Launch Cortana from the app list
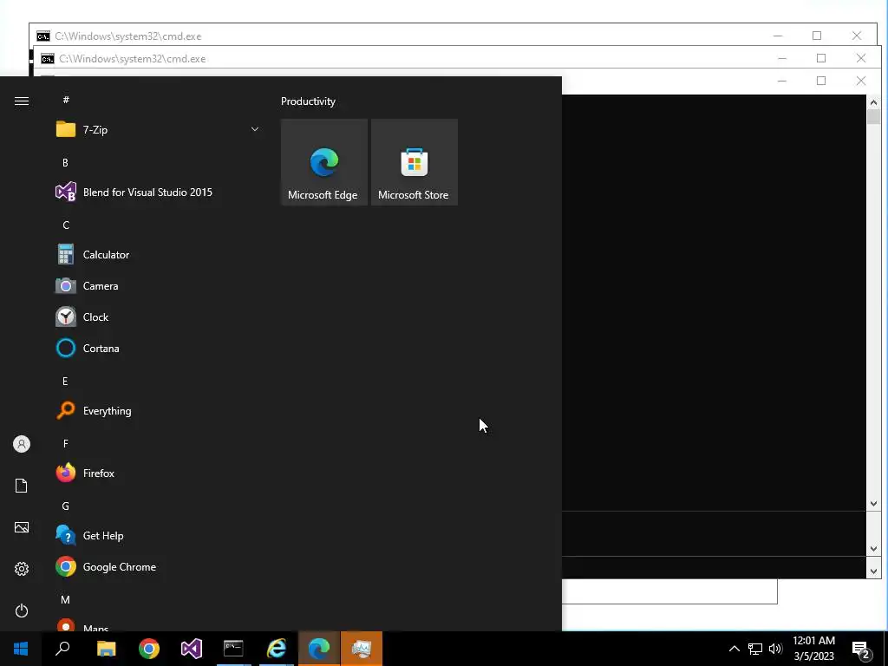 [x=158, y=349]
